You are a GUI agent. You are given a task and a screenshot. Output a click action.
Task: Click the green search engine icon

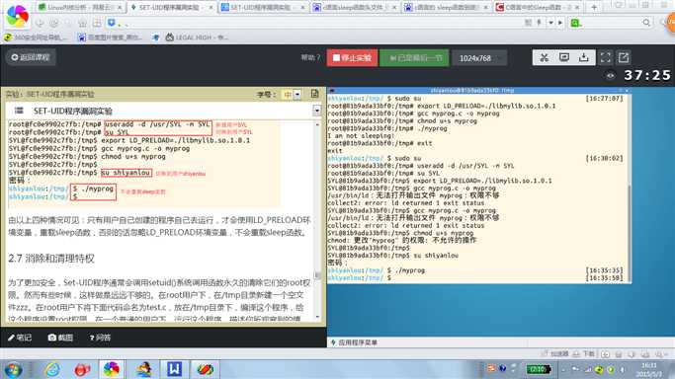pos(575,23)
